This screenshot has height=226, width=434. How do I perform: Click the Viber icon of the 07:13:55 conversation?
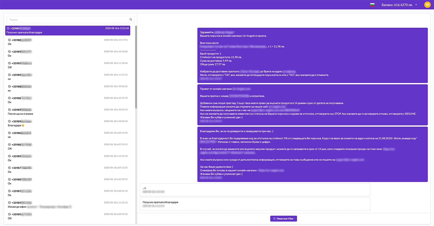[x=9, y=168]
